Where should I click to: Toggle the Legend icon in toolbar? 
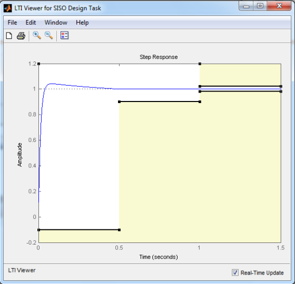[64, 35]
